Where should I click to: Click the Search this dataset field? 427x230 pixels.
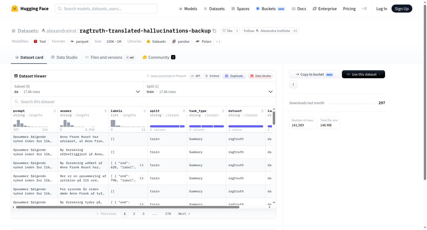pos(144,102)
